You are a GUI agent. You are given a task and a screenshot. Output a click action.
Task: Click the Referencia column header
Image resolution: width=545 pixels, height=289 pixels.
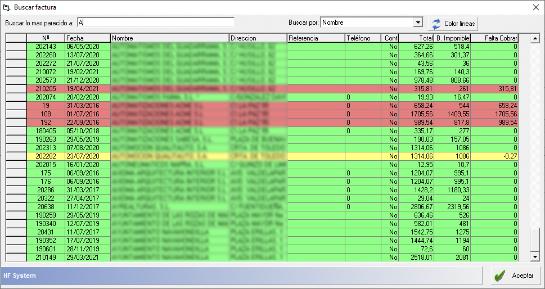point(316,38)
